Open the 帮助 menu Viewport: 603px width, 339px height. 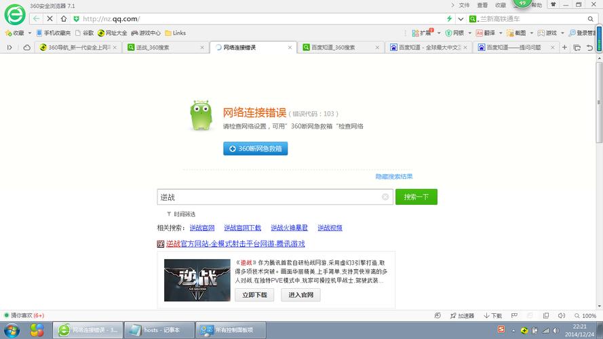[537, 5]
